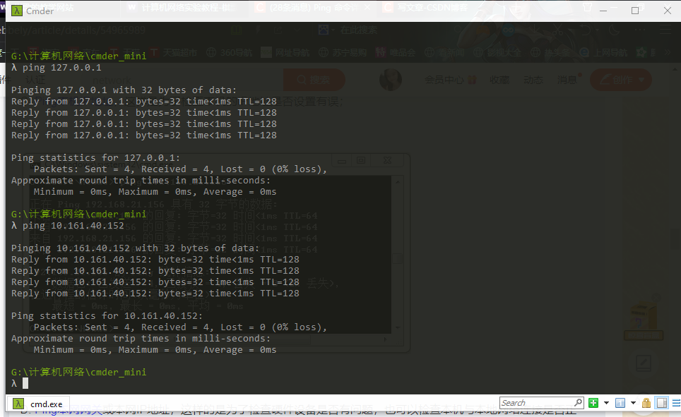This screenshot has width=681, height=417.
Task: Click 'Pinging 127.0.0.1 with 32 bytes of data:'
Action: pos(124,90)
